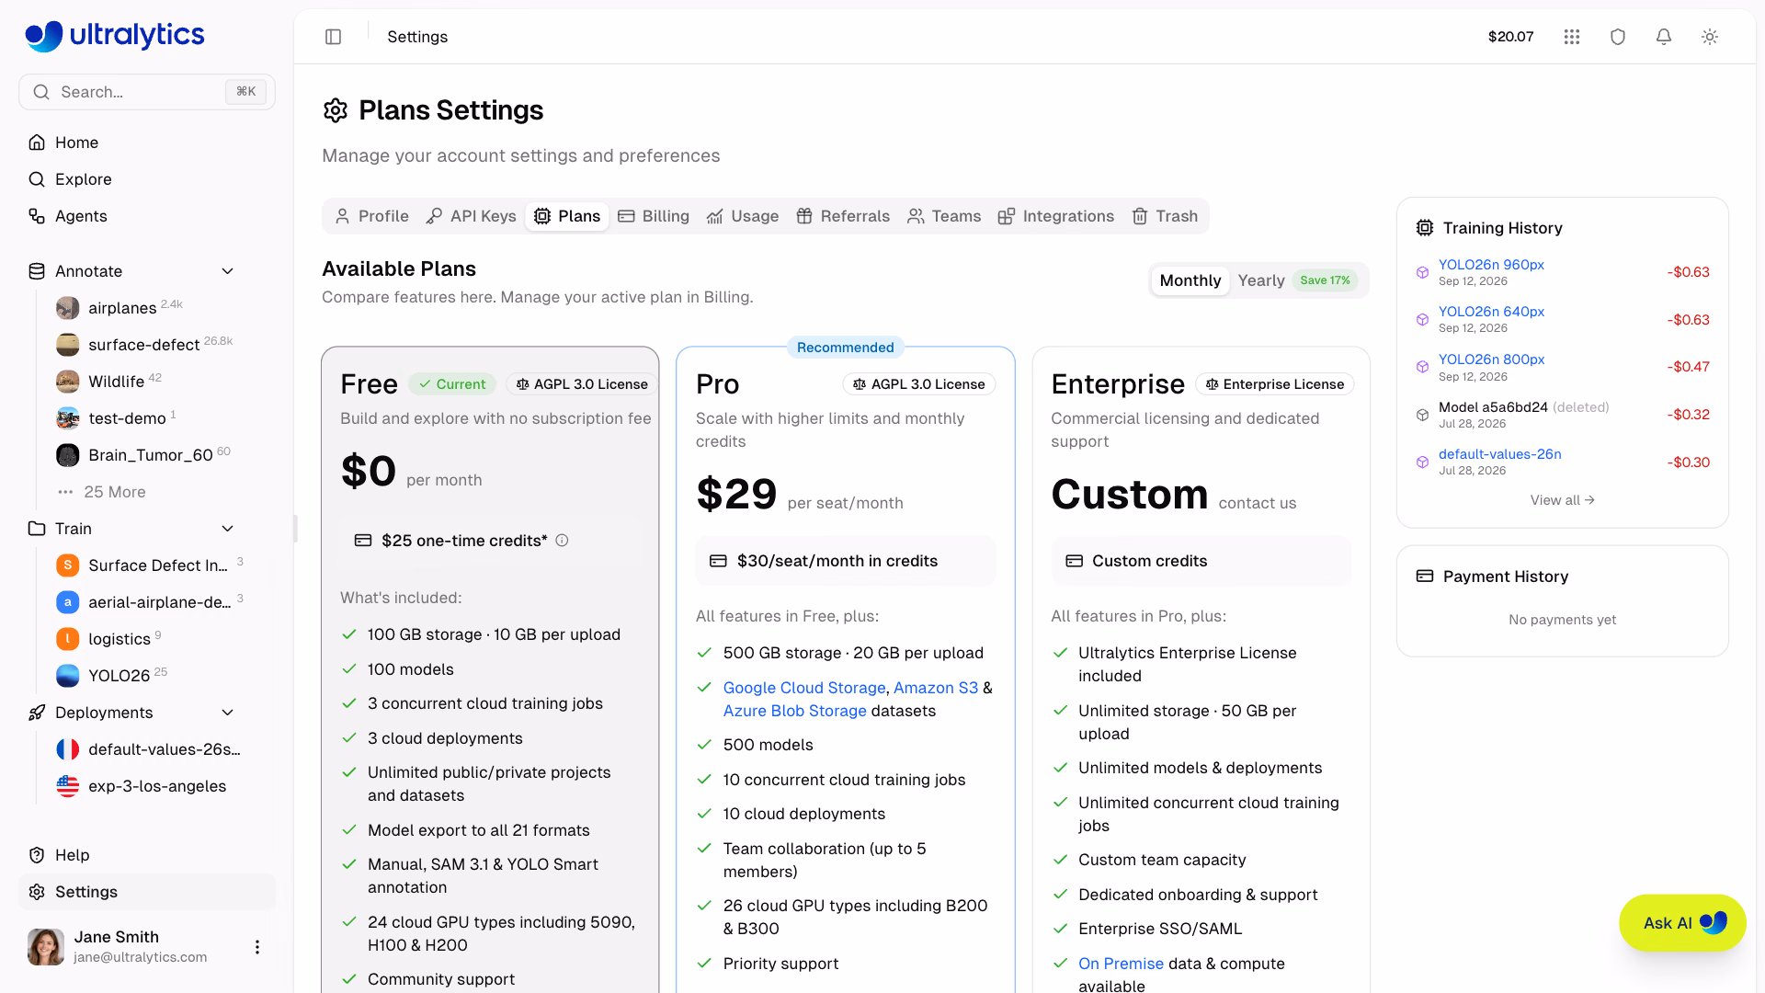Open the Ask AI button
The width and height of the screenshot is (1765, 993).
click(1682, 923)
